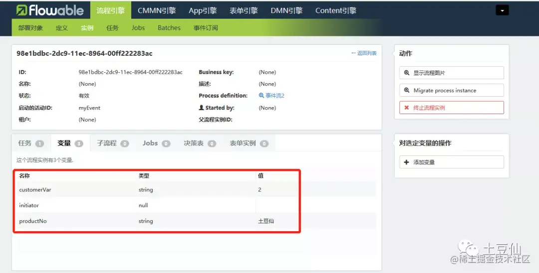Image resolution: width=539 pixels, height=273 pixels.
Task: Click the 动作 panel heading
Action: [x=406, y=53]
